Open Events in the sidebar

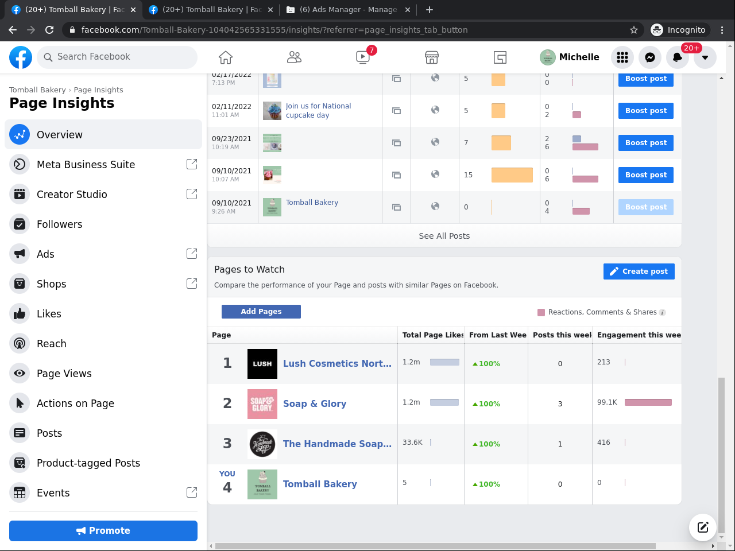click(103, 492)
